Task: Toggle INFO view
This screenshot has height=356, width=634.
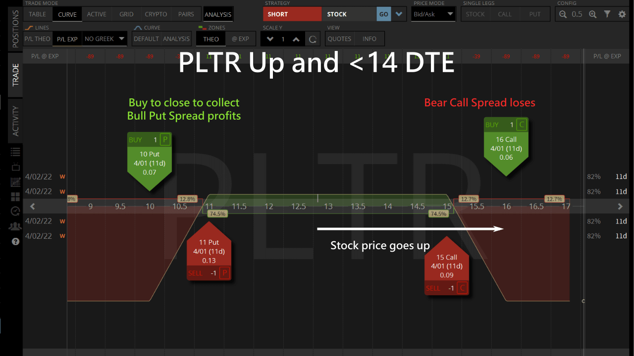Action: [370, 39]
